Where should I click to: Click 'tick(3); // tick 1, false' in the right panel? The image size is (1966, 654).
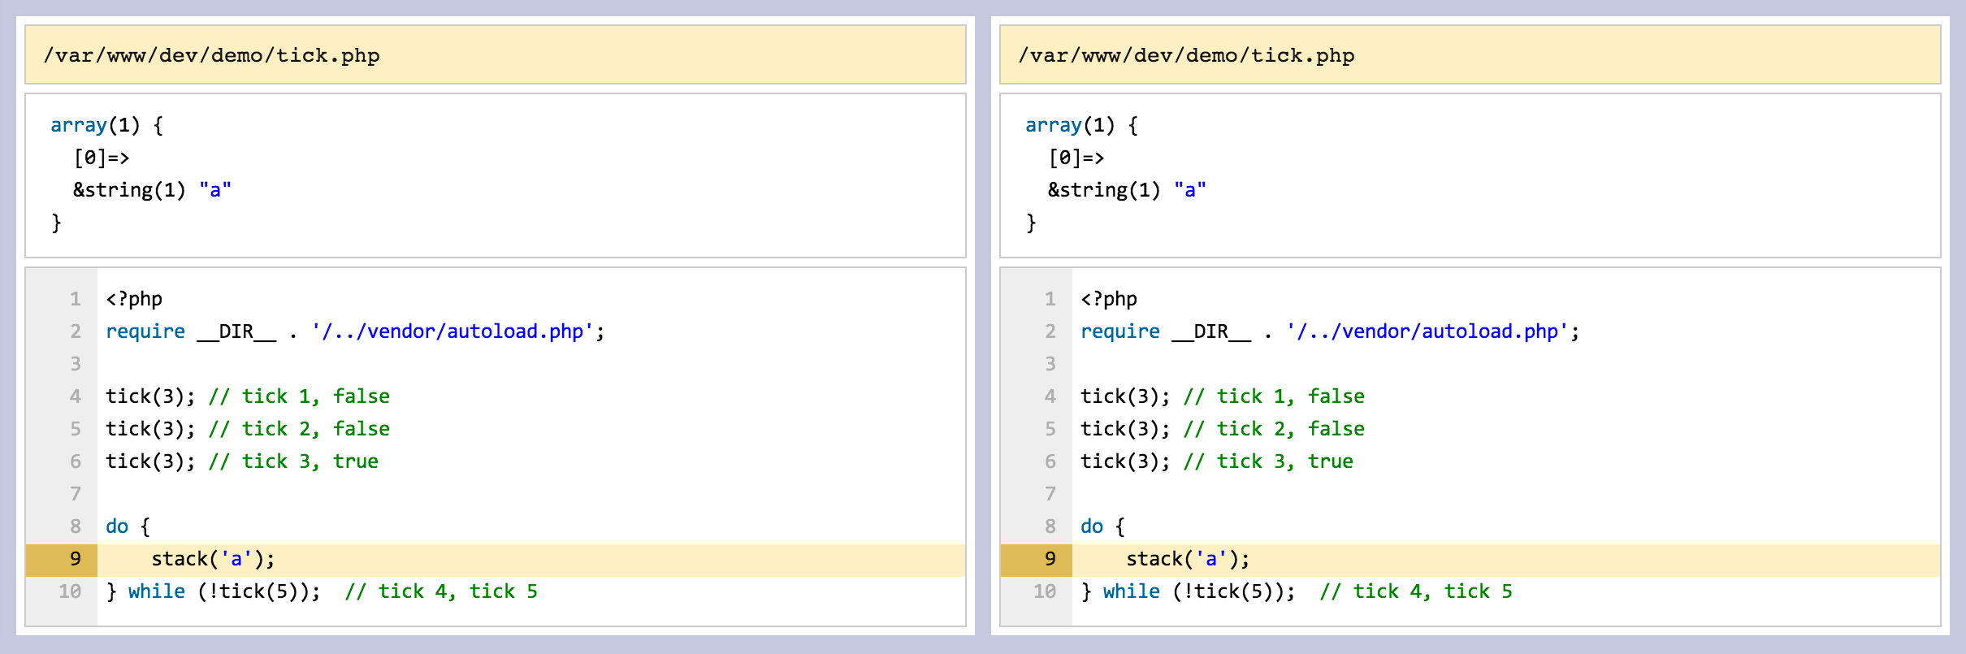pyautogui.click(x=1223, y=396)
